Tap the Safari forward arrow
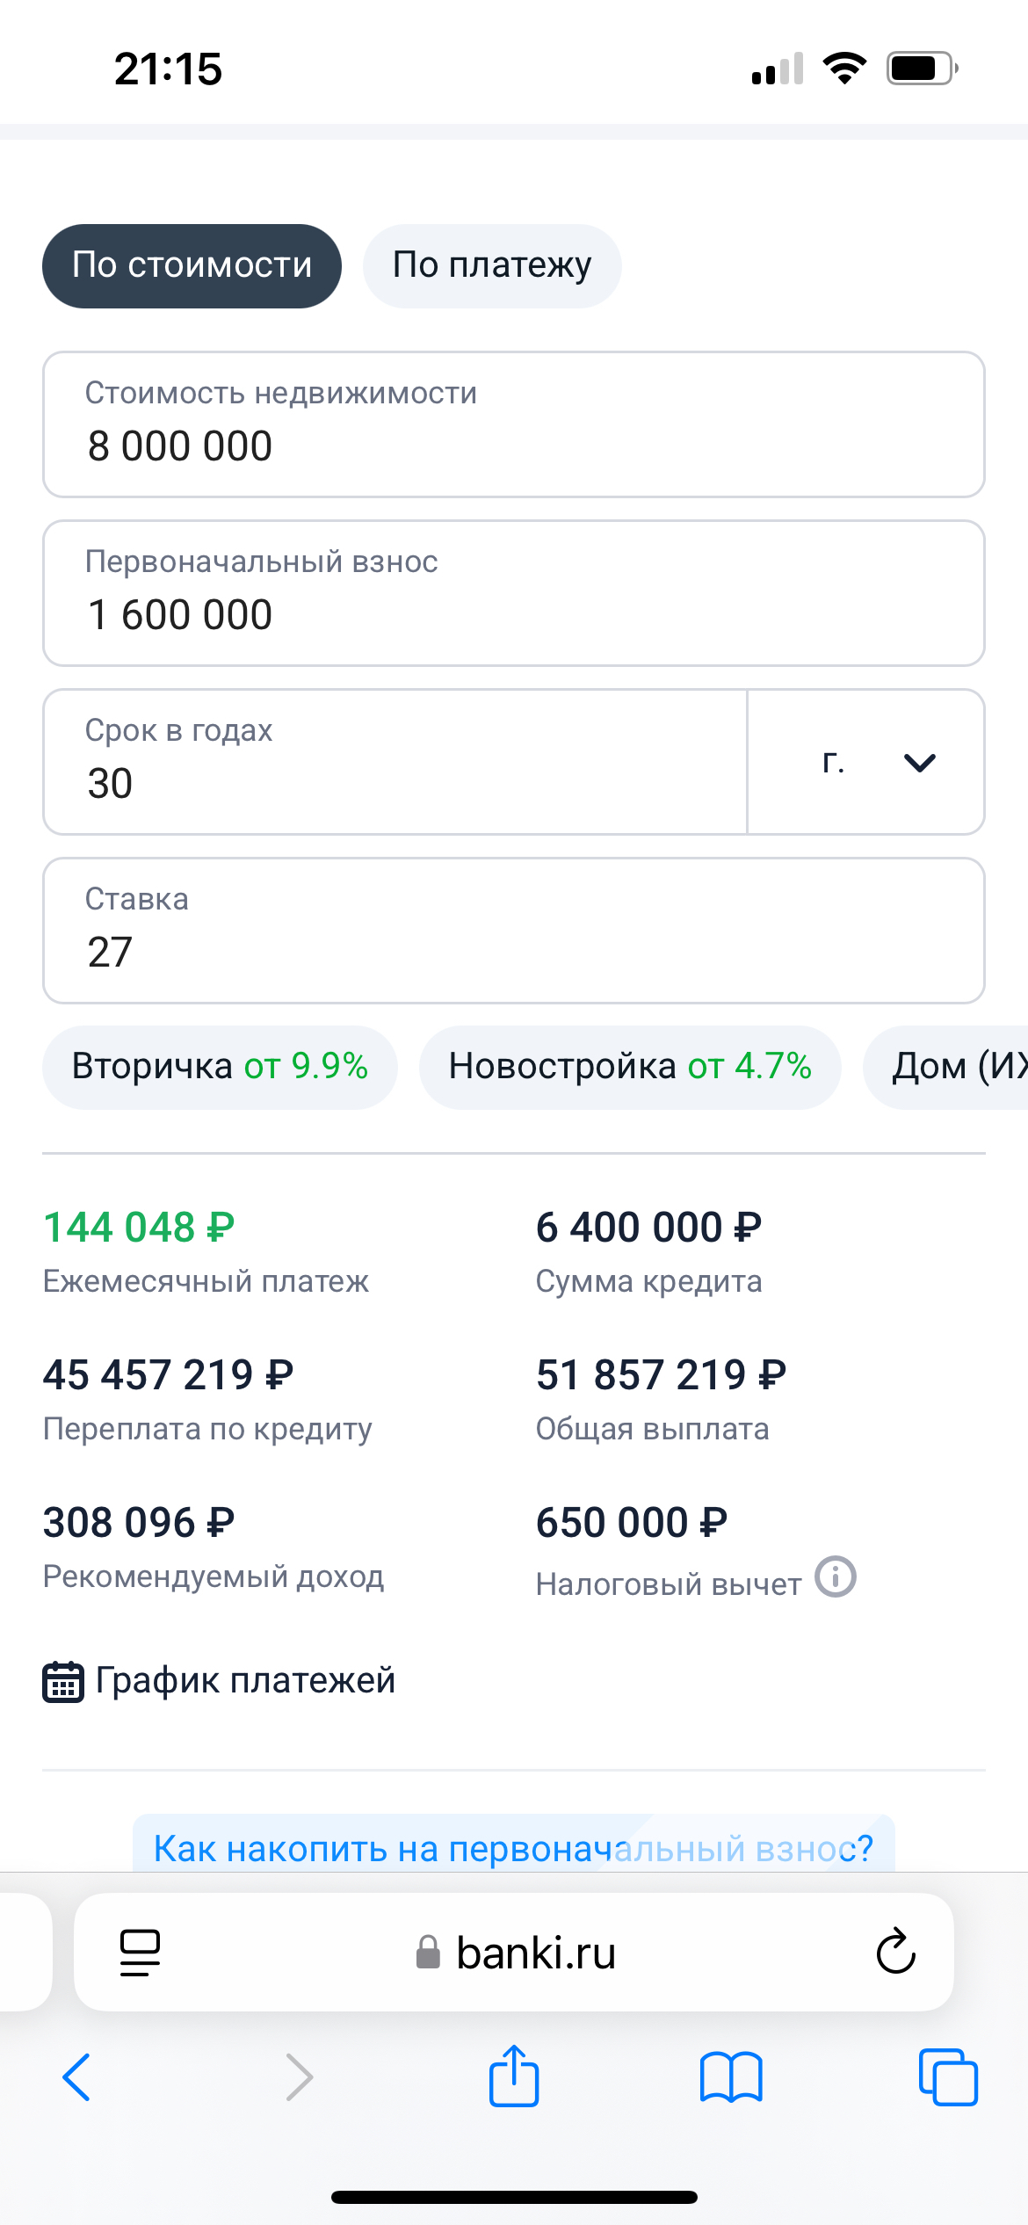This screenshot has height=2225, width=1028. pyautogui.click(x=299, y=2077)
